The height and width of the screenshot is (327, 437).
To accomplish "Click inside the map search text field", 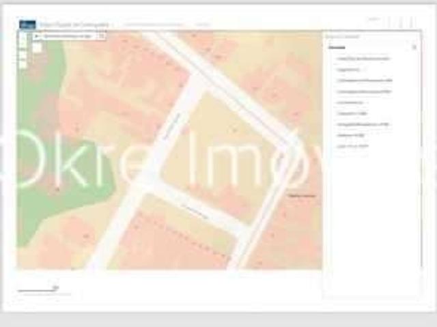I will tap(70, 35).
